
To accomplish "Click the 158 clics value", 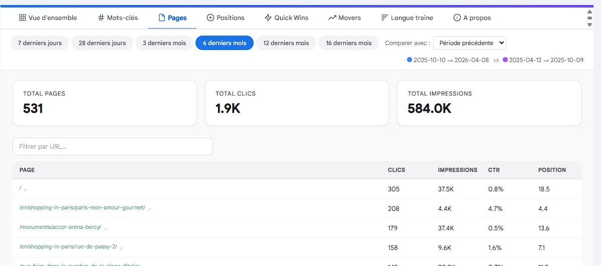I will [393, 247].
